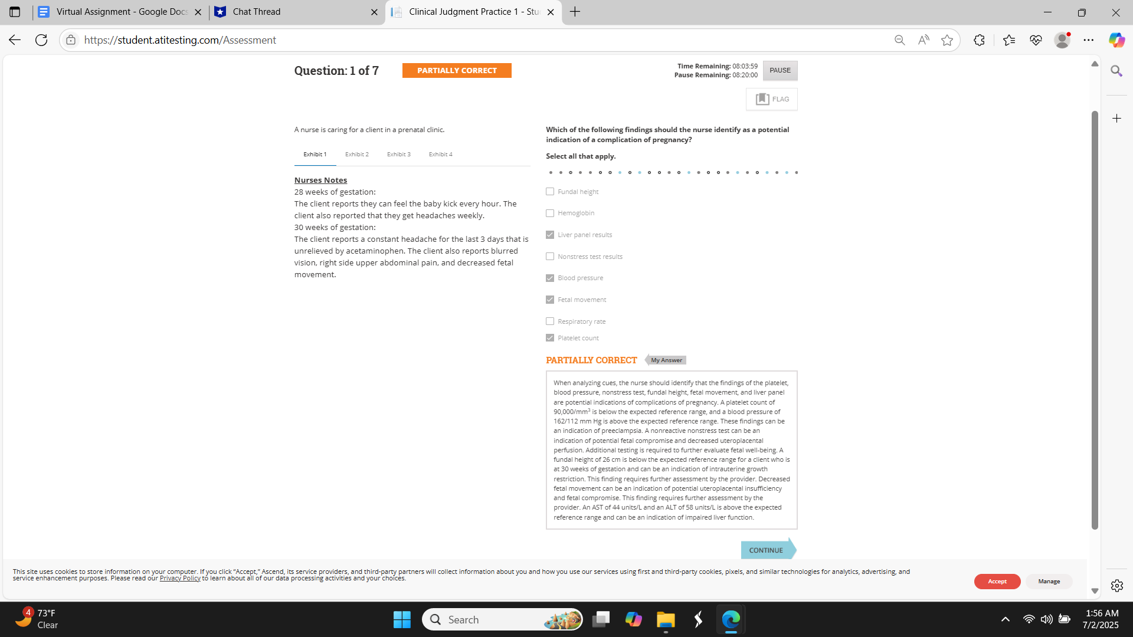Check the Fundal height checkbox
1133x637 pixels.
[550, 192]
